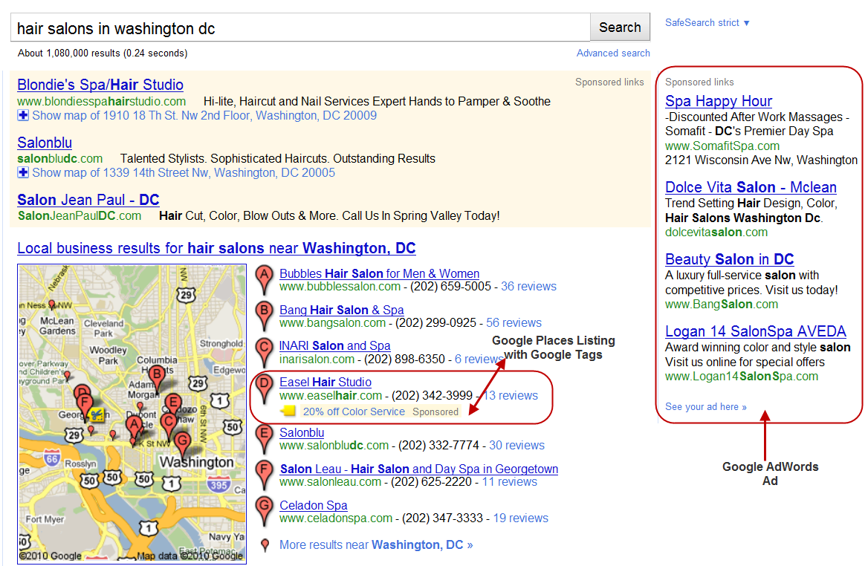
Task: Open Beauty Salon in DC ad
Action: pyautogui.click(x=730, y=259)
